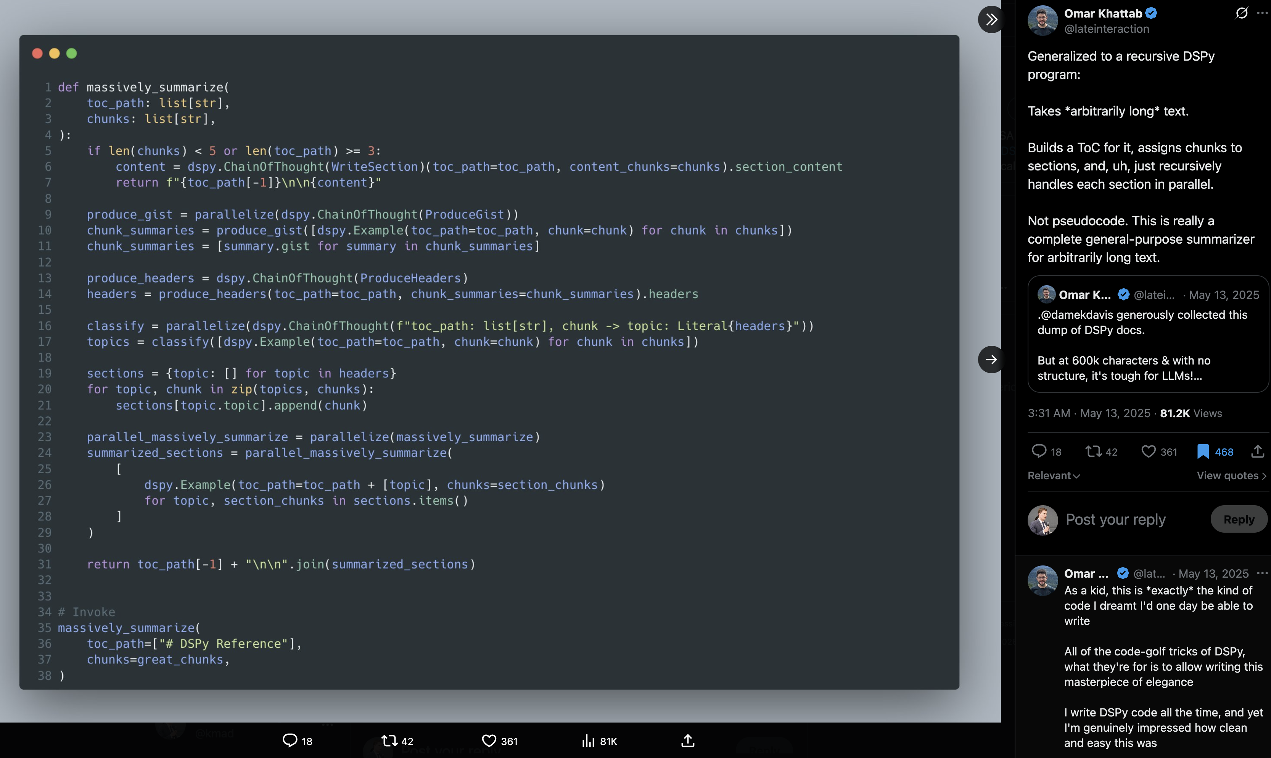Open Omar's avatar on the 'As a kid' reply

click(1042, 581)
